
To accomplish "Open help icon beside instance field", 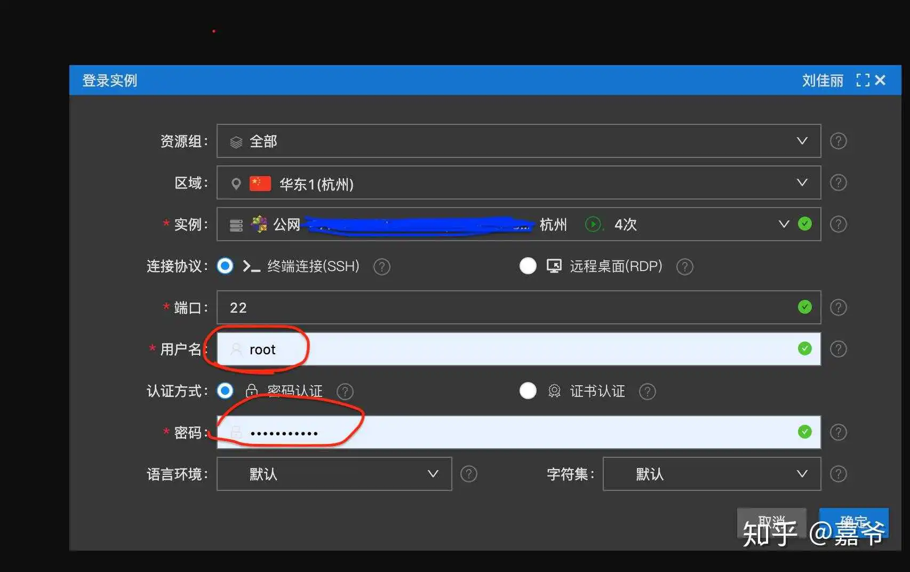I will click(838, 224).
